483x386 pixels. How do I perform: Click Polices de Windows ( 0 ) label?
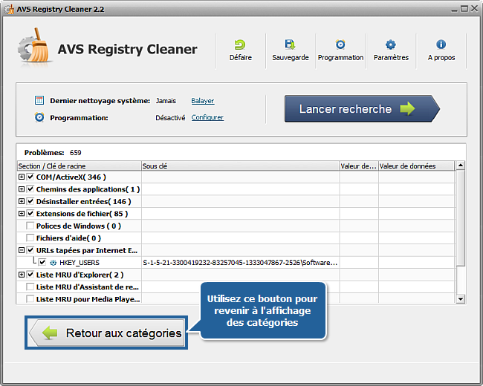coord(79,226)
